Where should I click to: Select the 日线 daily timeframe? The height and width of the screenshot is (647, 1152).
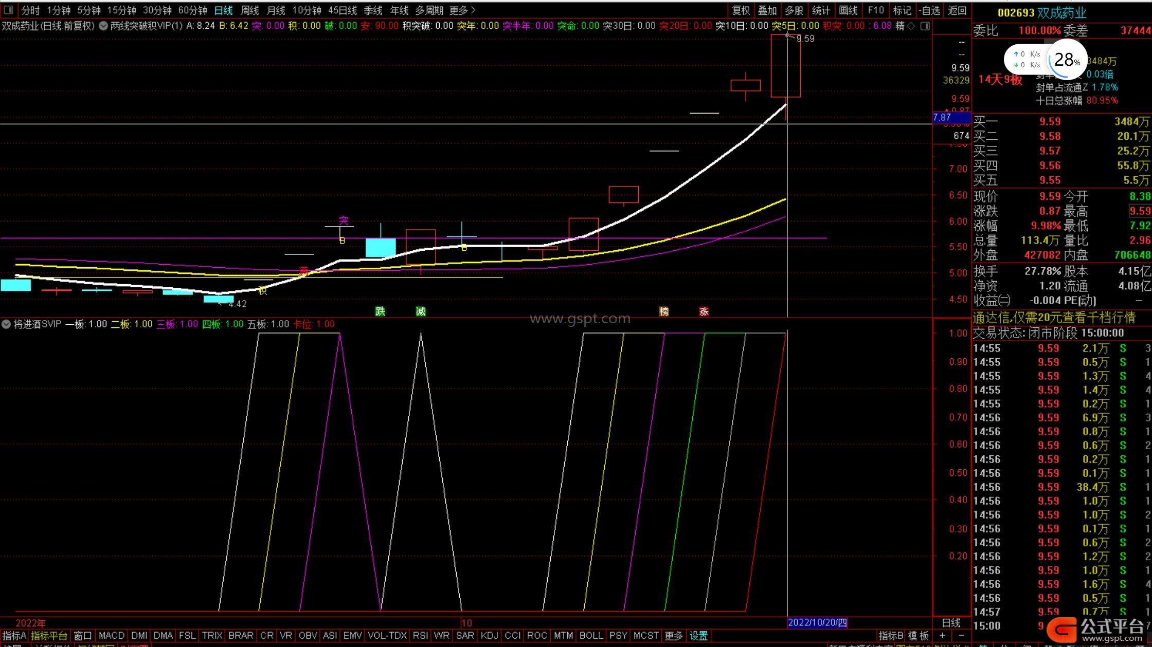[224, 10]
